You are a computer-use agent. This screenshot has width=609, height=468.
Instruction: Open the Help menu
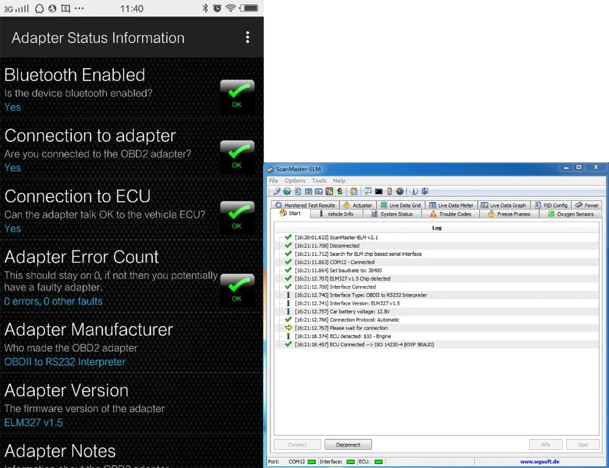tap(339, 181)
